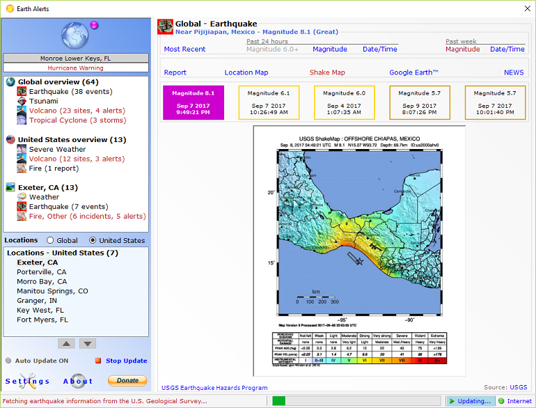
Task: Open the Location Map tab
Action: click(x=246, y=72)
